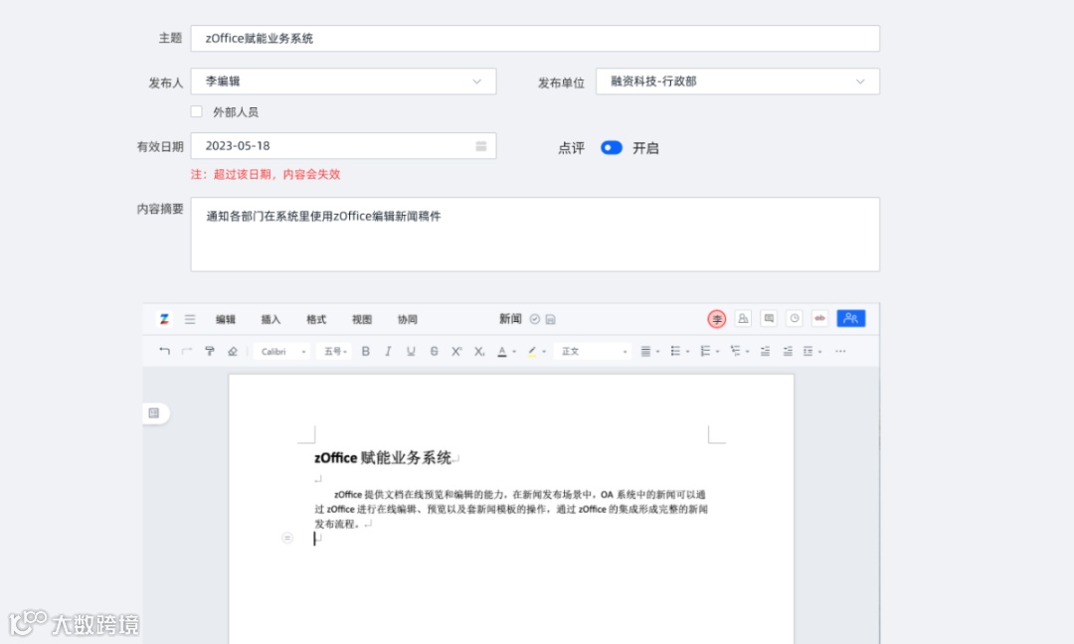Image resolution: width=1074 pixels, height=644 pixels.
Task: Click the font color A icon
Action: click(x=502, y=351)
